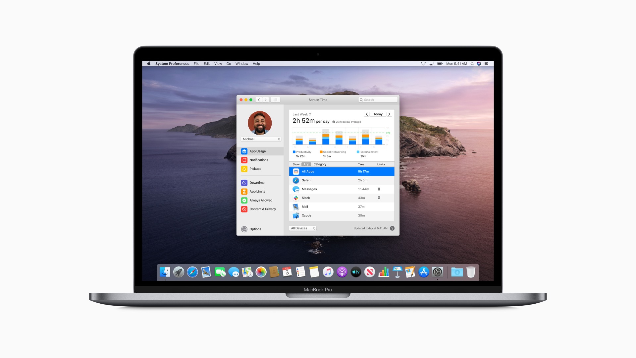Viewport: 636px width, 358px height.
Task: Switch Show filter to Category
Action: pos(320,164)
